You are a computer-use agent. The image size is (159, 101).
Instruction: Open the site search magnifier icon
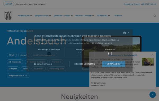(x=154, y=16)
